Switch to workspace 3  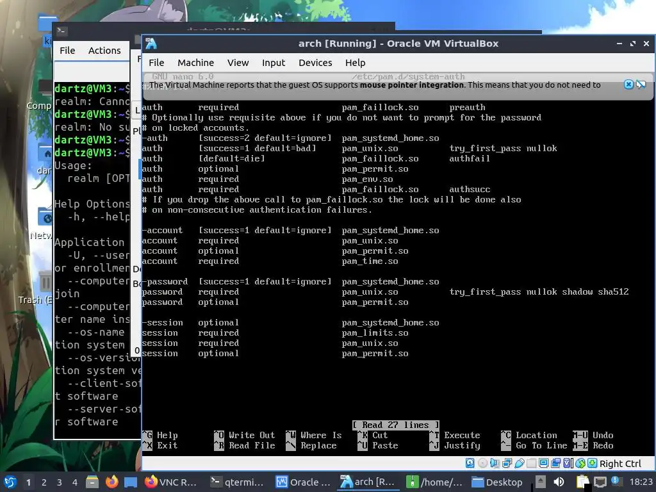point(60,482)
